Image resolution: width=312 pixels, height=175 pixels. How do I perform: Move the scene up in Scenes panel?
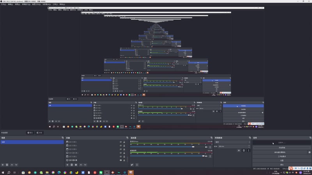pyautogui.click(x=12, y=164)
